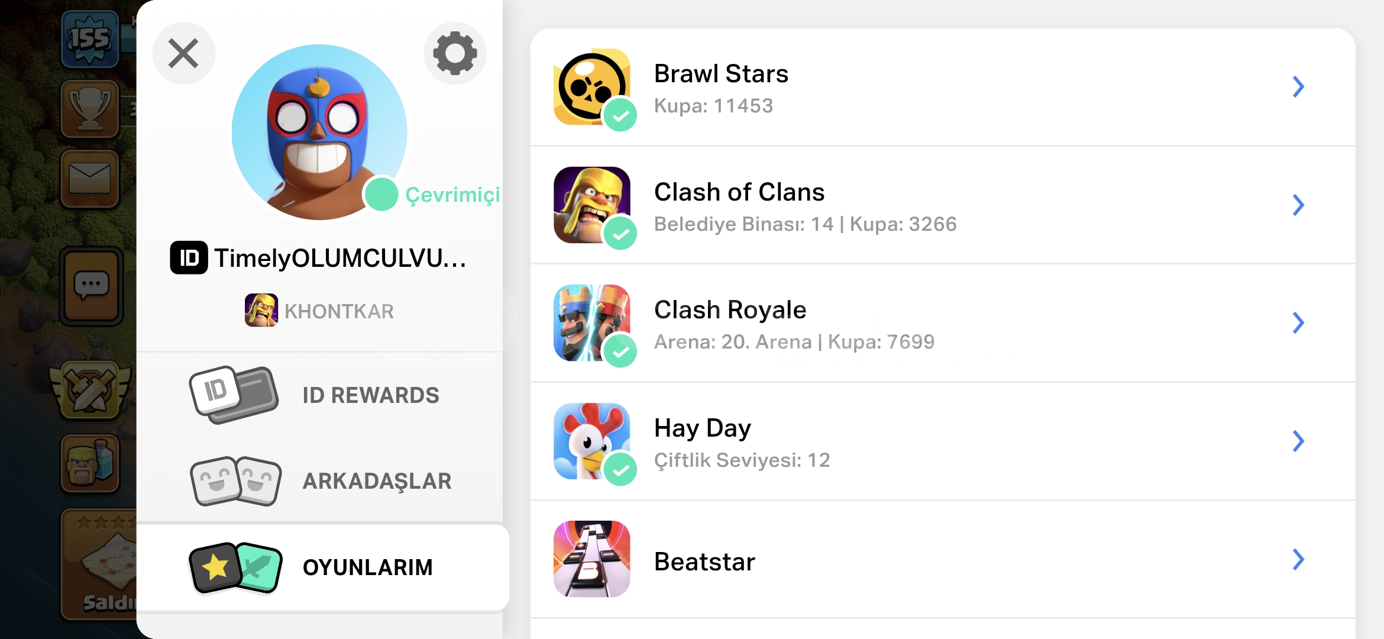Tap the level 155 experience badge
This screenshot has height=639, width=1384.
click(90, 39)
